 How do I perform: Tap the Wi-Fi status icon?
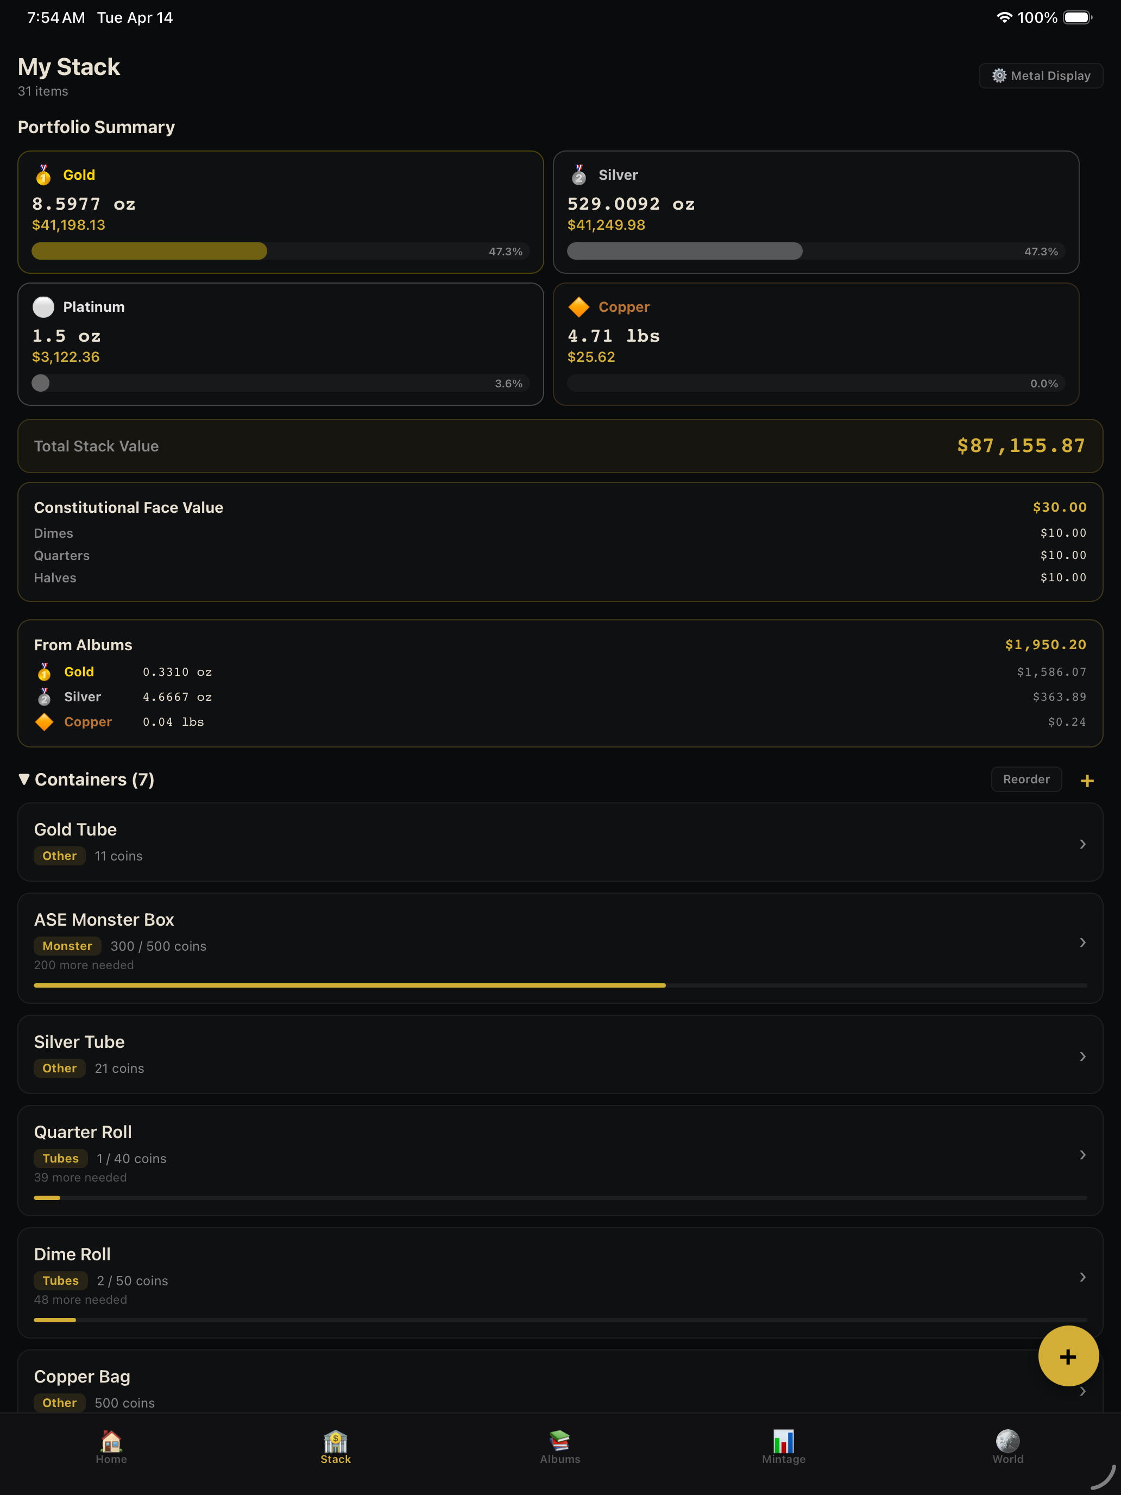[1004, 17]
